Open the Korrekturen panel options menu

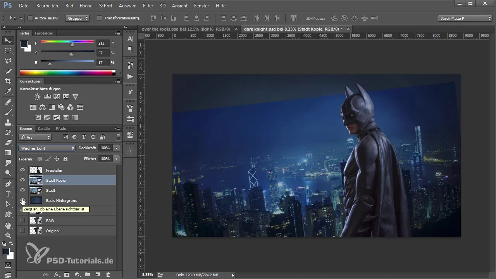tap(117, 81)
